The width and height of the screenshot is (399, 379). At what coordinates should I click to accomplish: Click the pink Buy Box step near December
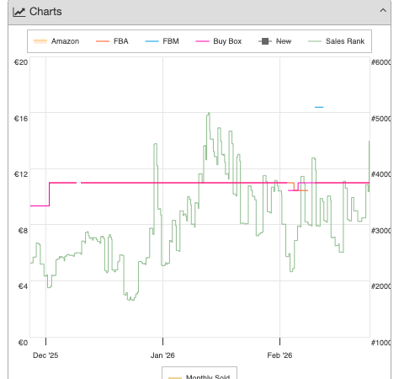[x=50, y=195]
